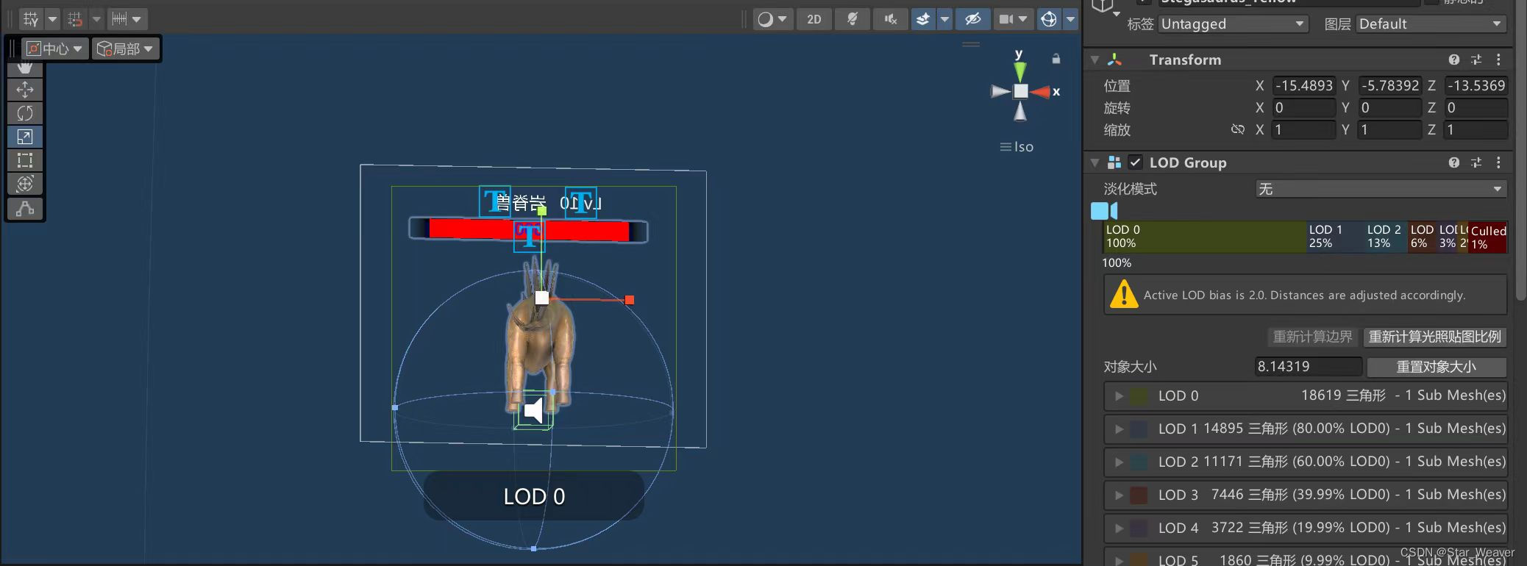Open the 局部 handle rotation dropdown
The height and width of the screenshot is (566, 1527).
[x=125, y=49]
